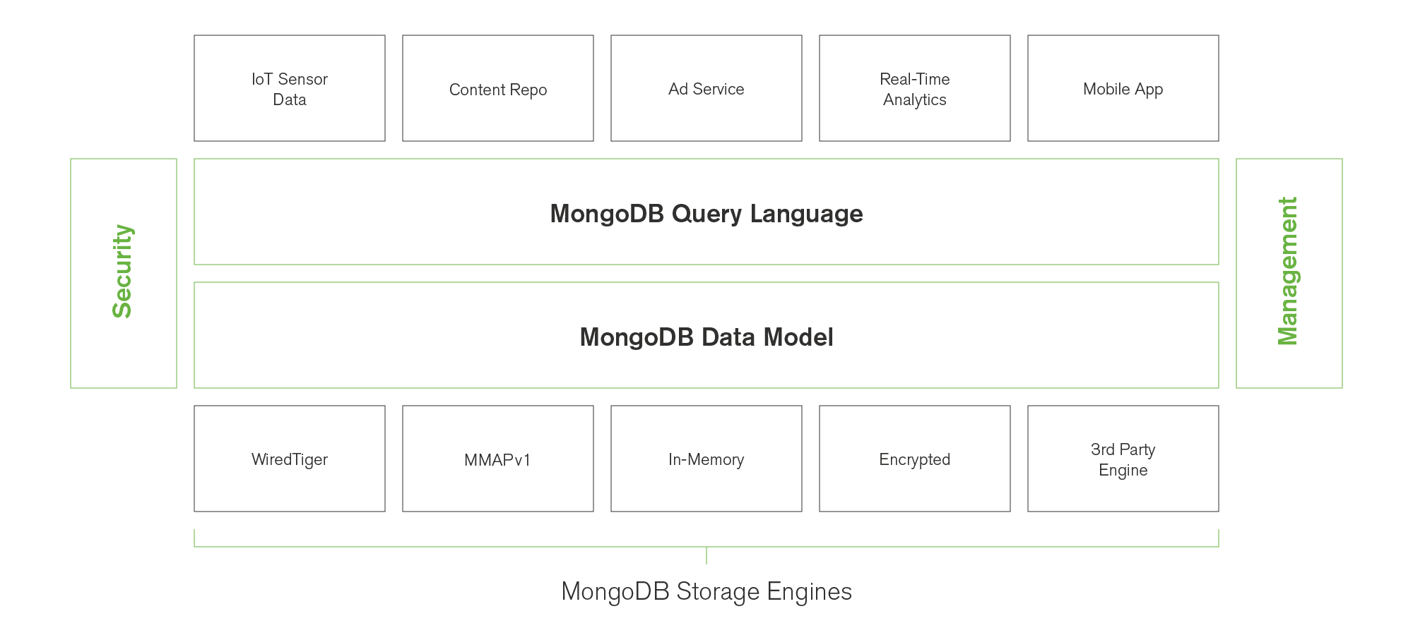
Task: Click the Mobile App box
Action: 1123,89
